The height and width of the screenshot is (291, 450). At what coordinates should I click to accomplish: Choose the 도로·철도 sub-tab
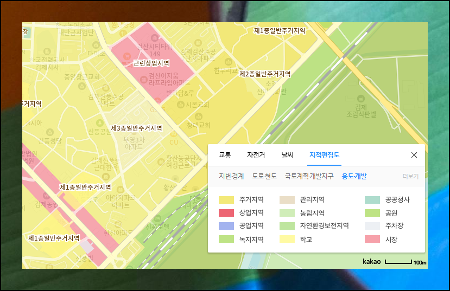click(264, 176)
